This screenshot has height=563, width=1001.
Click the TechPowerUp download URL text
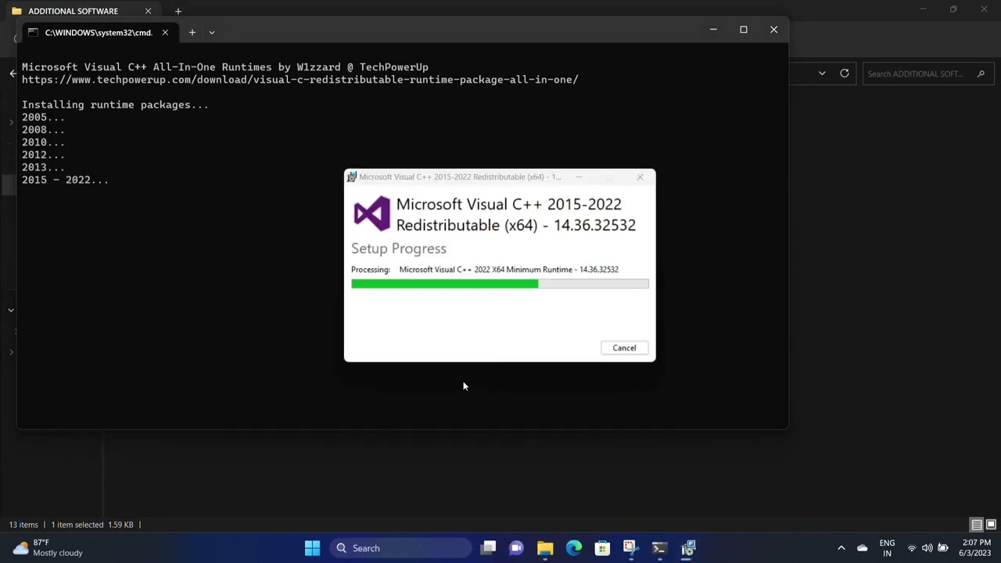click(x=300, y=80)
